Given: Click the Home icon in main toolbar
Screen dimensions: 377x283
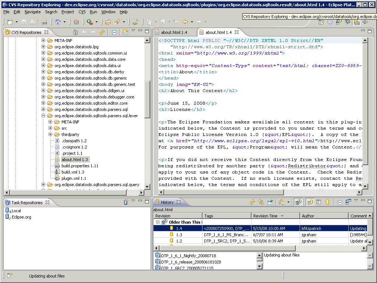Looking at the screenshot, I should click(x=58, y=22).
